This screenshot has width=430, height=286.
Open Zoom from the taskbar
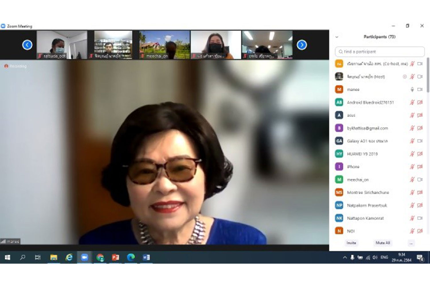[x=85, y=257]
